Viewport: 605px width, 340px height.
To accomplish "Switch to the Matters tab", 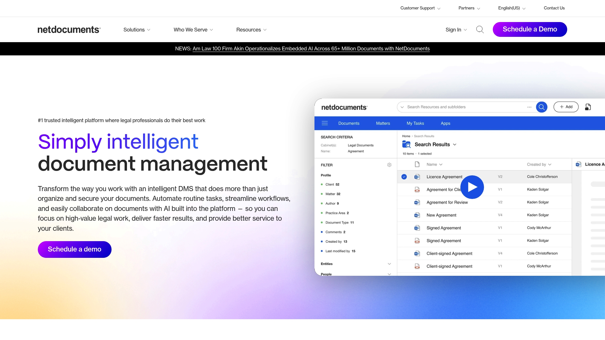I will 383,123.
